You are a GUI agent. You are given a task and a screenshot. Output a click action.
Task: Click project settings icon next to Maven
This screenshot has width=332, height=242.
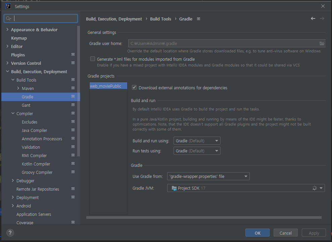point(73,88)
